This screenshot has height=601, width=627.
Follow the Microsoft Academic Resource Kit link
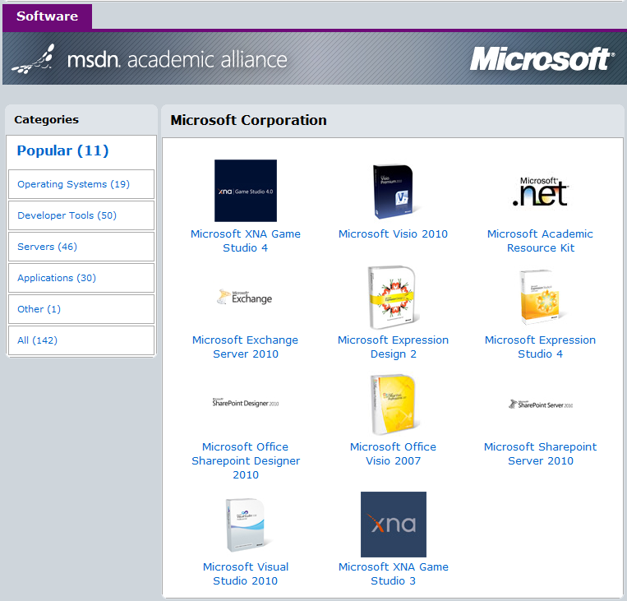tap(540, 241)
